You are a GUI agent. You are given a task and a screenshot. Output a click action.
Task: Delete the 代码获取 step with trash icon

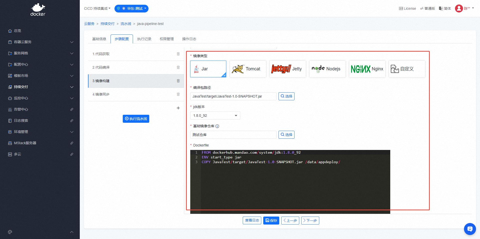pyautogui.click(x=178, y=54)
